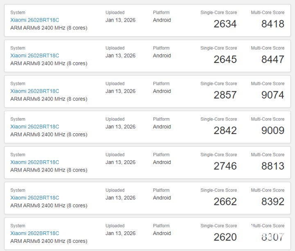Image resolution: width=295 pixels, height=251 pixels.
Task: Open Xiaomi 2602BRT18C link beside the 2857 score
Action: [x=35, y=91]
